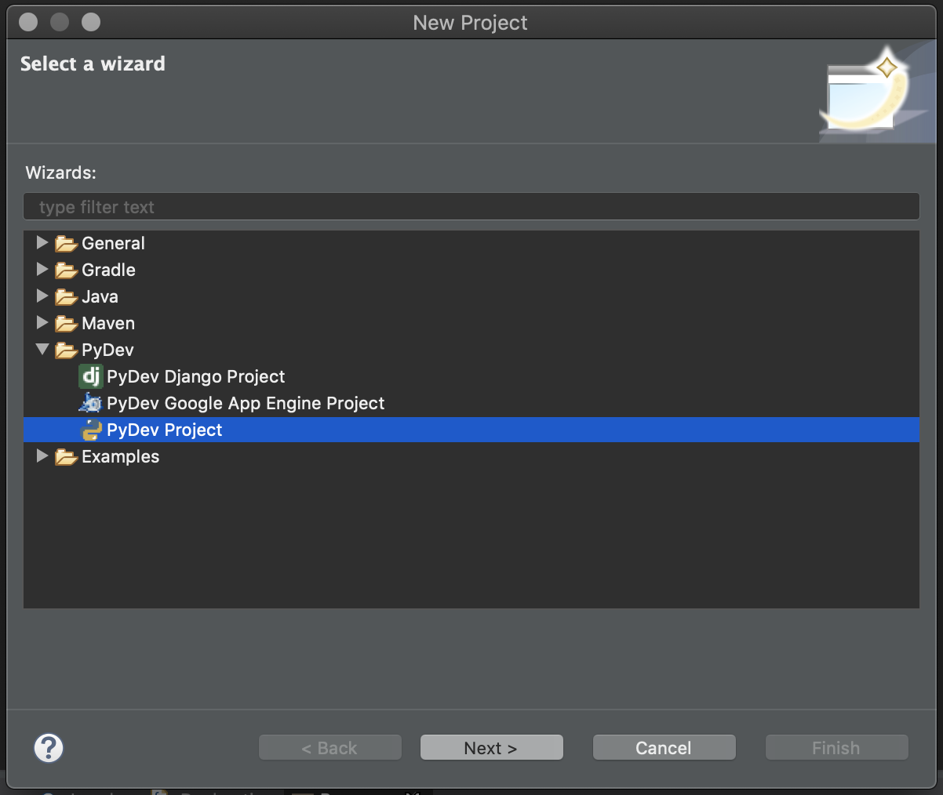Select the highlighted PyDev Project wizard
Screen dimensions: 943x795
pos(164,430)
